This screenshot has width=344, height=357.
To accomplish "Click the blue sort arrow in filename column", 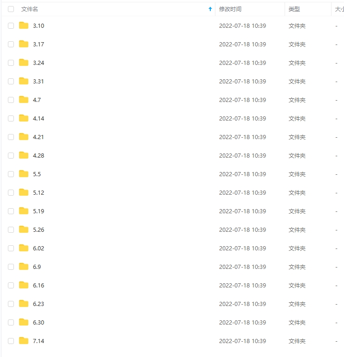I will coord(210,9).
